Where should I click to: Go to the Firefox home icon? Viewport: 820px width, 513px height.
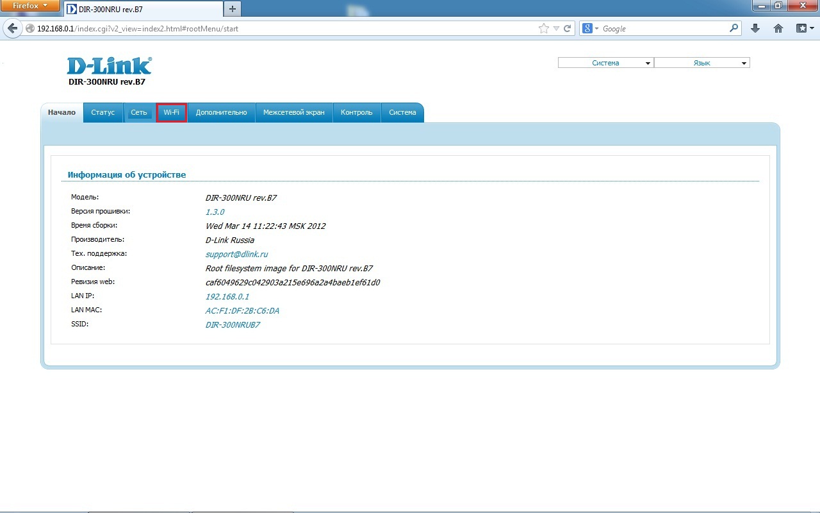point(778,29)
